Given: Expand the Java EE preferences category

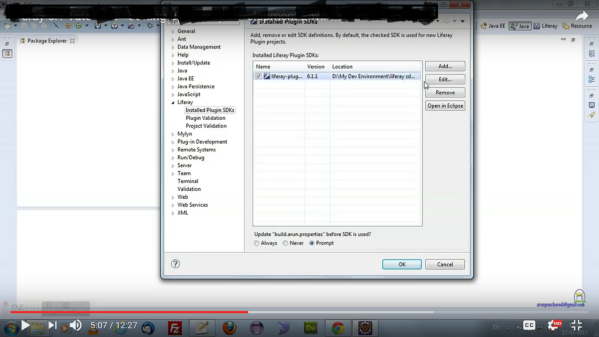Looking at the screenshot, I should point(173,78).
